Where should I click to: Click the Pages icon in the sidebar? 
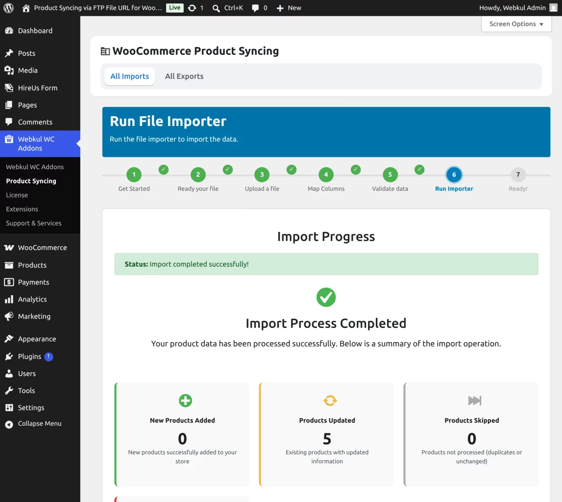(9, 105)
